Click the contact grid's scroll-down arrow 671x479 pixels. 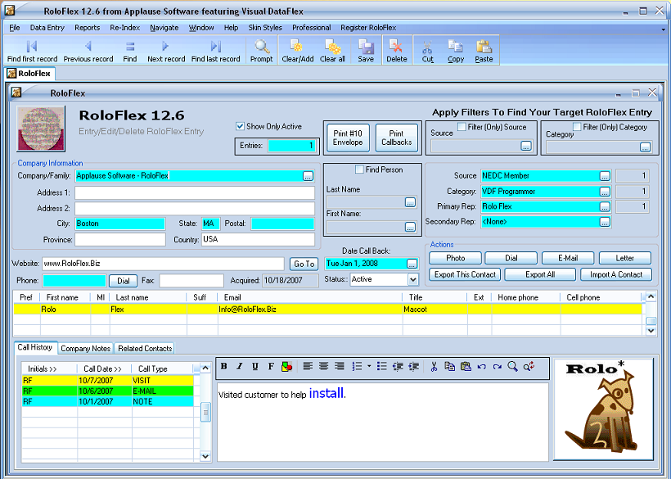click(x=651, y=331)
